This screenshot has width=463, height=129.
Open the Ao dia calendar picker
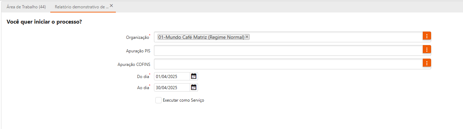click(x=194, y=87)
